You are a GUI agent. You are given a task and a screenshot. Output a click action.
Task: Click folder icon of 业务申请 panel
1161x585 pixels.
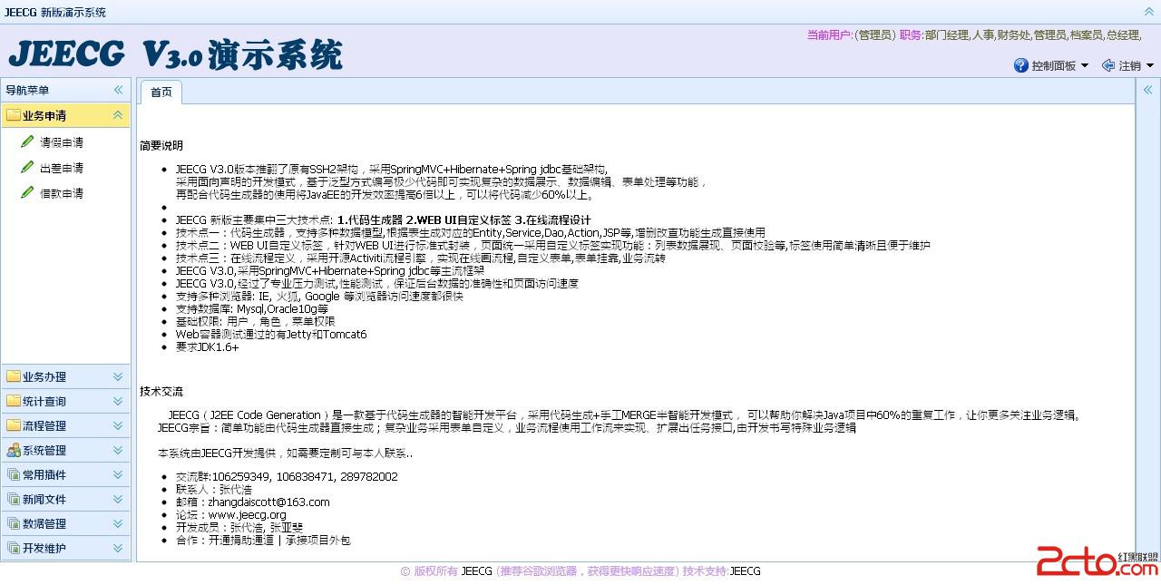[x=13, y=115]
